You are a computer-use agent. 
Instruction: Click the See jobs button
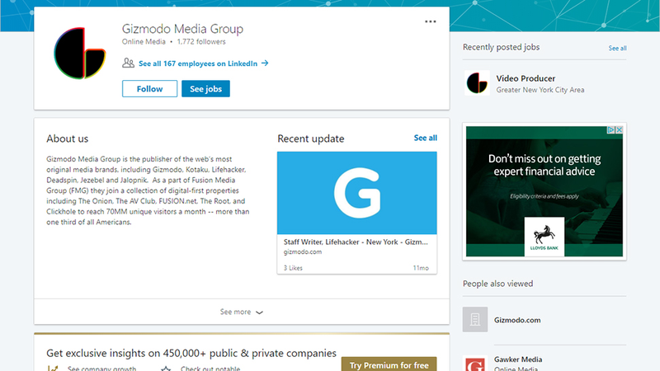[x=205, y=89]
